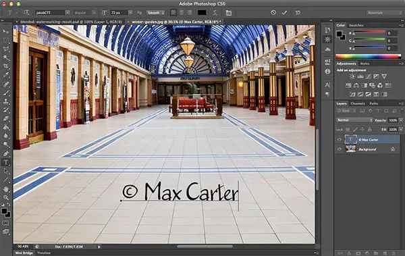Add a Levels adjustment
Viewport: 405px width, 256px height.
coord(360,76)
